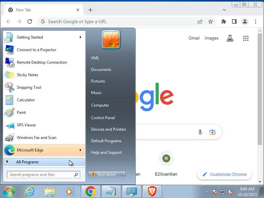
Task: Open the notepad taskbar item
Action: tap(111, 191)
